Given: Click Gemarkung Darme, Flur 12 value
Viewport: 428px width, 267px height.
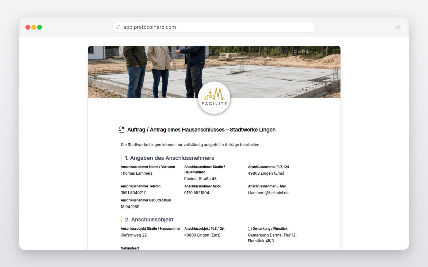Looking at the screenshot, I should [272, 238].
